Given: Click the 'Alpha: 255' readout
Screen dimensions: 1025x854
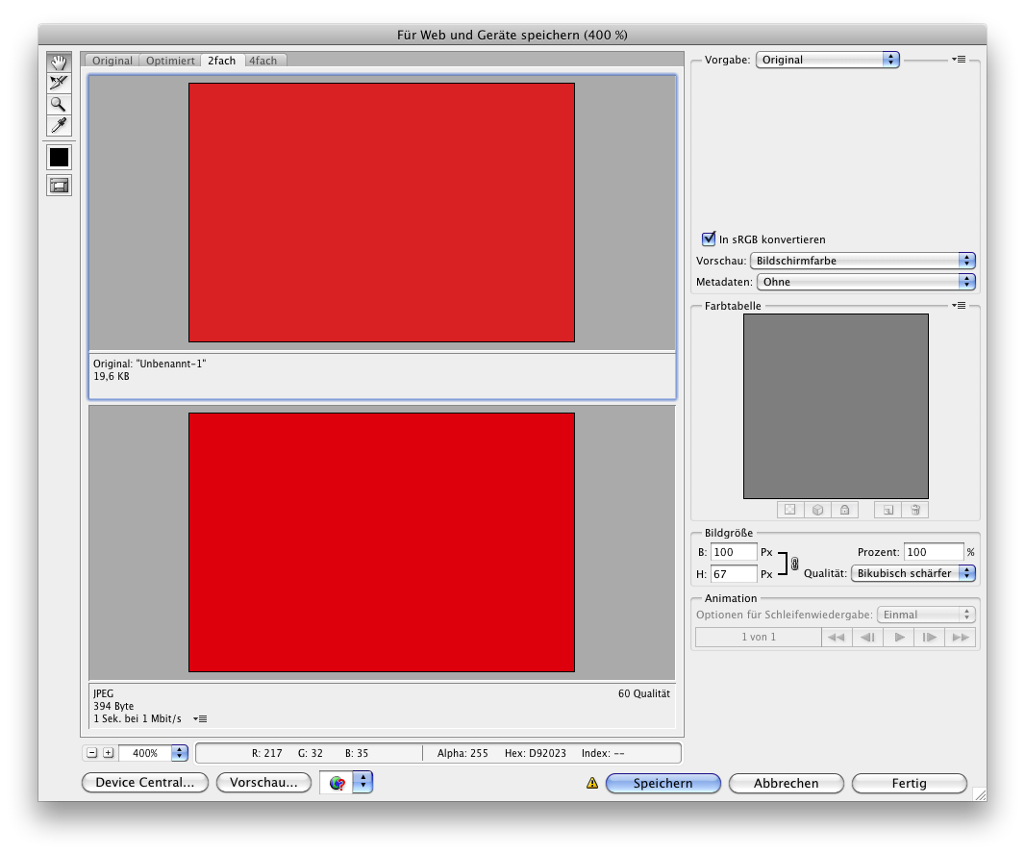Looking at the screenshot, I should (462, 753).
